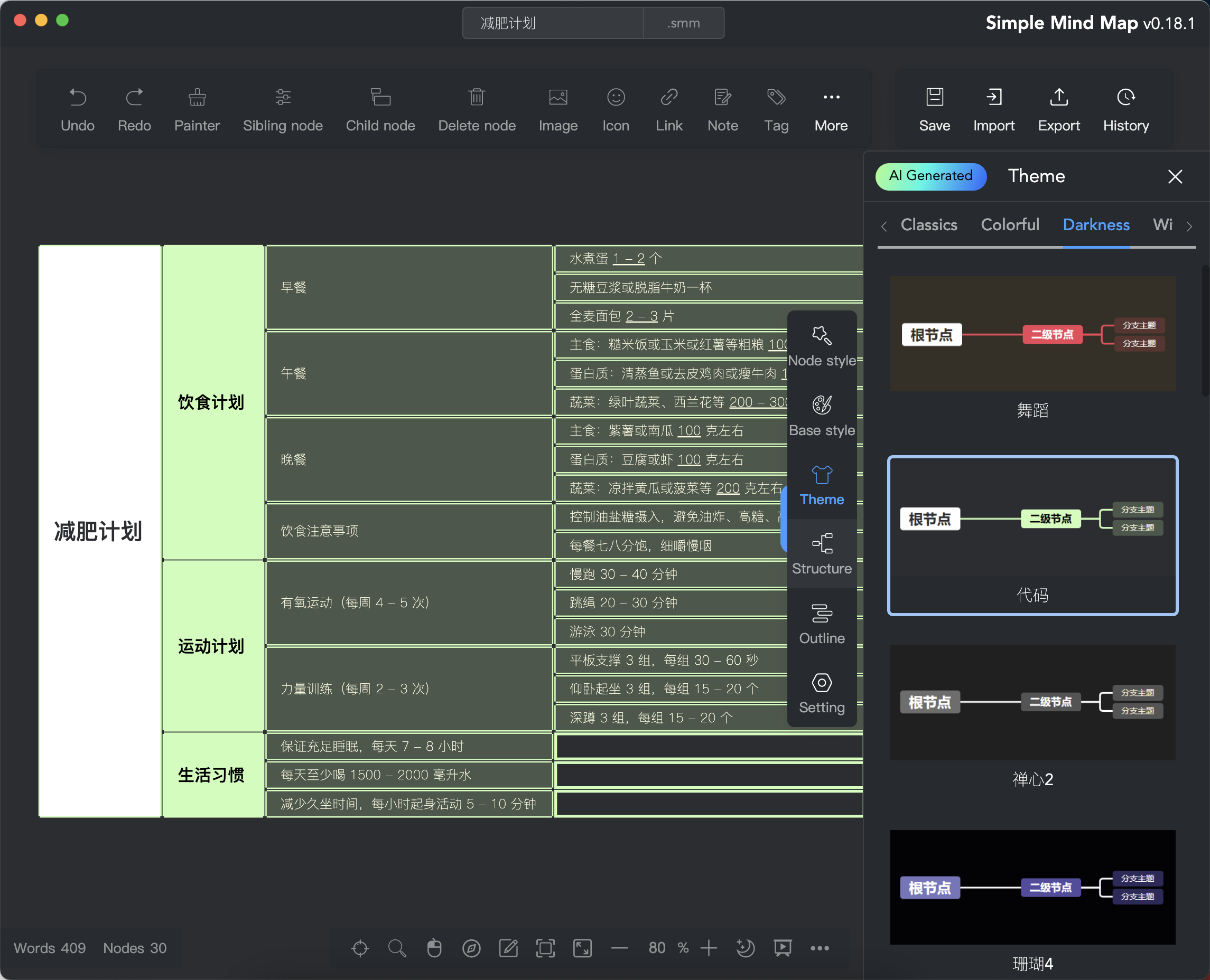Viewport: 1210px width, 980px height.
Task: Start the presentation demo mode
Action: 783,948
